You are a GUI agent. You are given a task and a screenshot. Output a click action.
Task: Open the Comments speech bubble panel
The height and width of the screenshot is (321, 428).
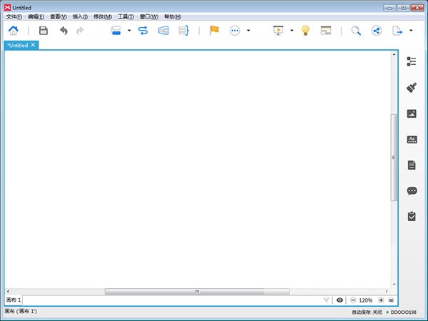click(412, 190)
